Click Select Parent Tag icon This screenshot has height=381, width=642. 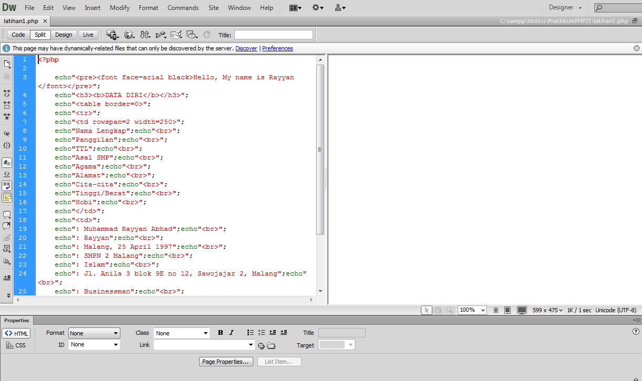tap(7, 133)
